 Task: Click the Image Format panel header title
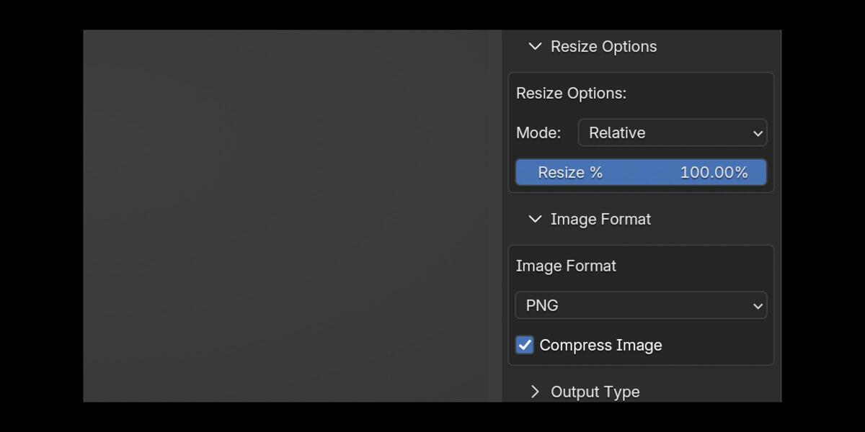[x=600, y=219]
